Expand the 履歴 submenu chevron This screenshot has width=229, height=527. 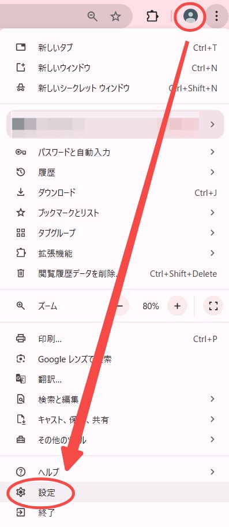(212, 172)
